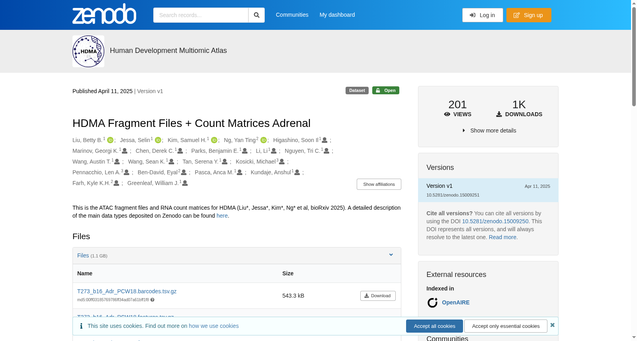Accept only essential cookies
The image size is (637, 341).
tap(506, 326)
